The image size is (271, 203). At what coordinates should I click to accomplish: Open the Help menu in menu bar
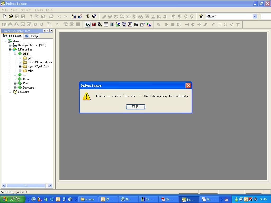coord(49,10)
